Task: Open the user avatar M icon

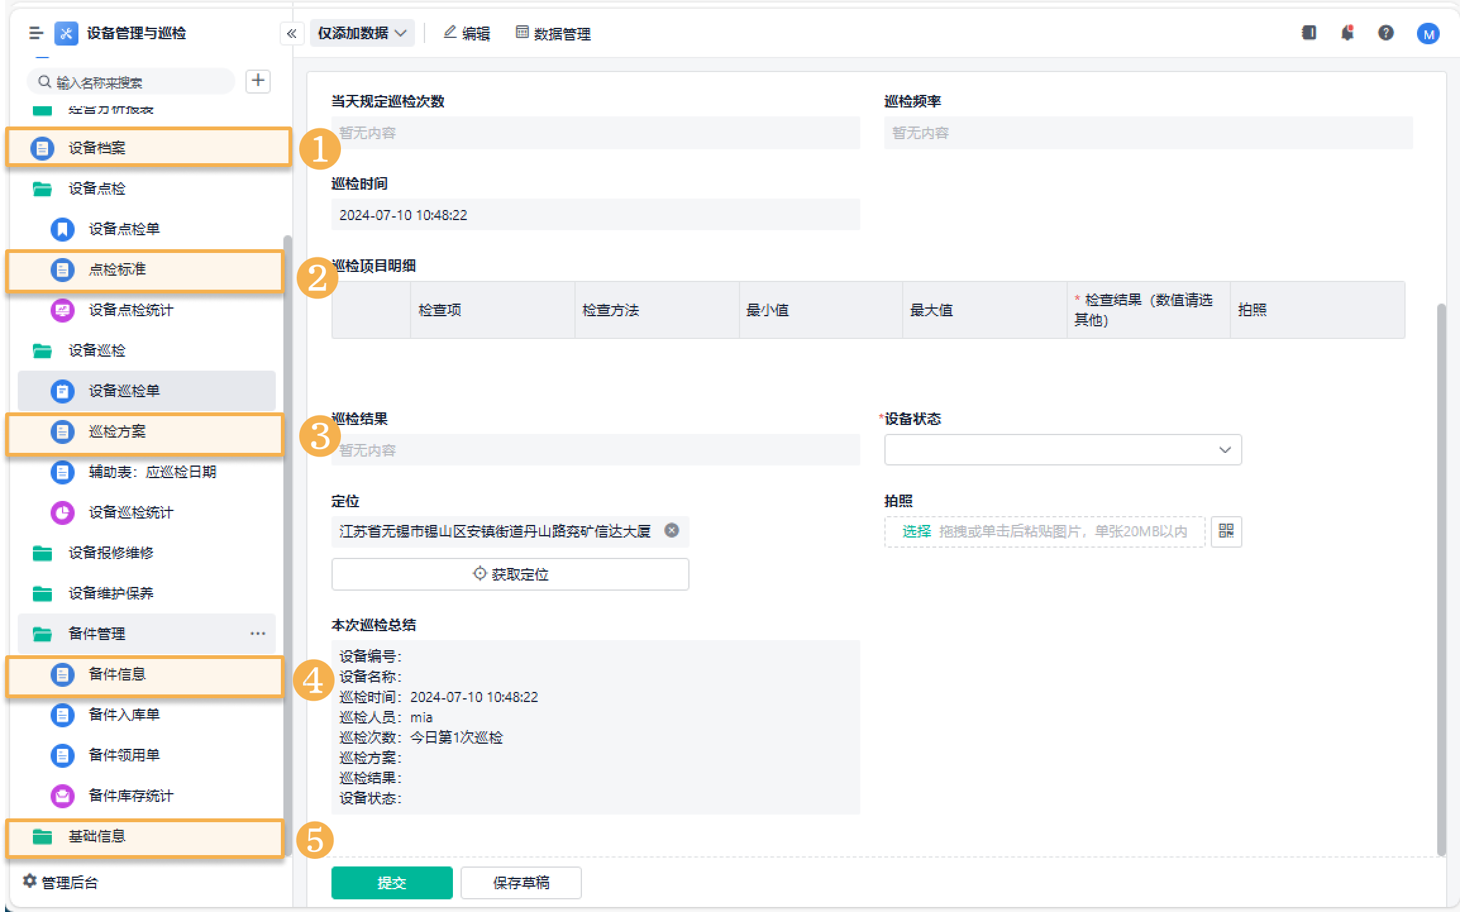Action: pyautogui.click(x=1428, y=34)
